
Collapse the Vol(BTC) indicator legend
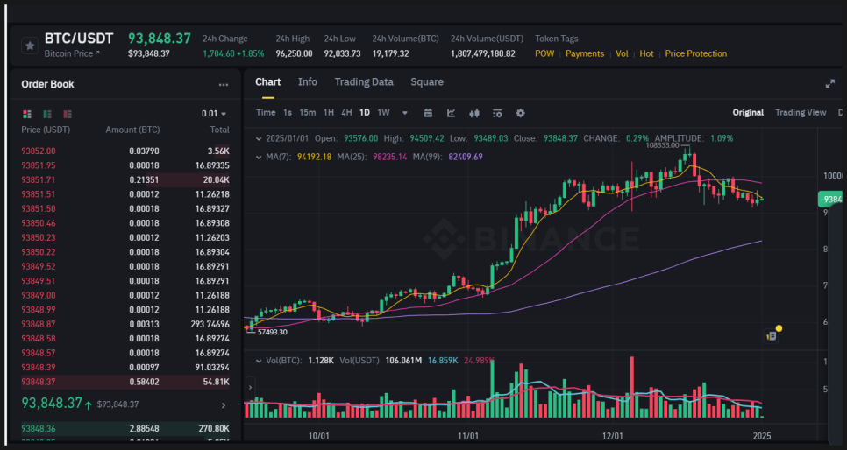pos(259,361)
